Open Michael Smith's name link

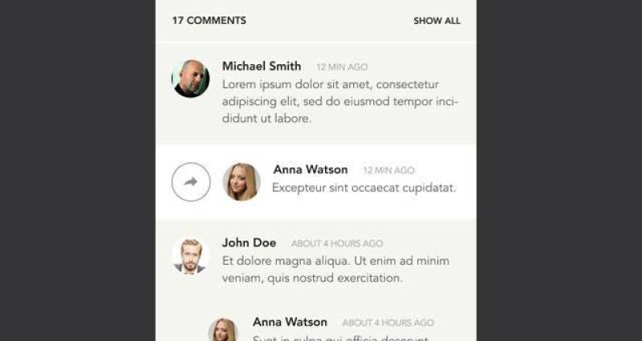pos(262,66)
